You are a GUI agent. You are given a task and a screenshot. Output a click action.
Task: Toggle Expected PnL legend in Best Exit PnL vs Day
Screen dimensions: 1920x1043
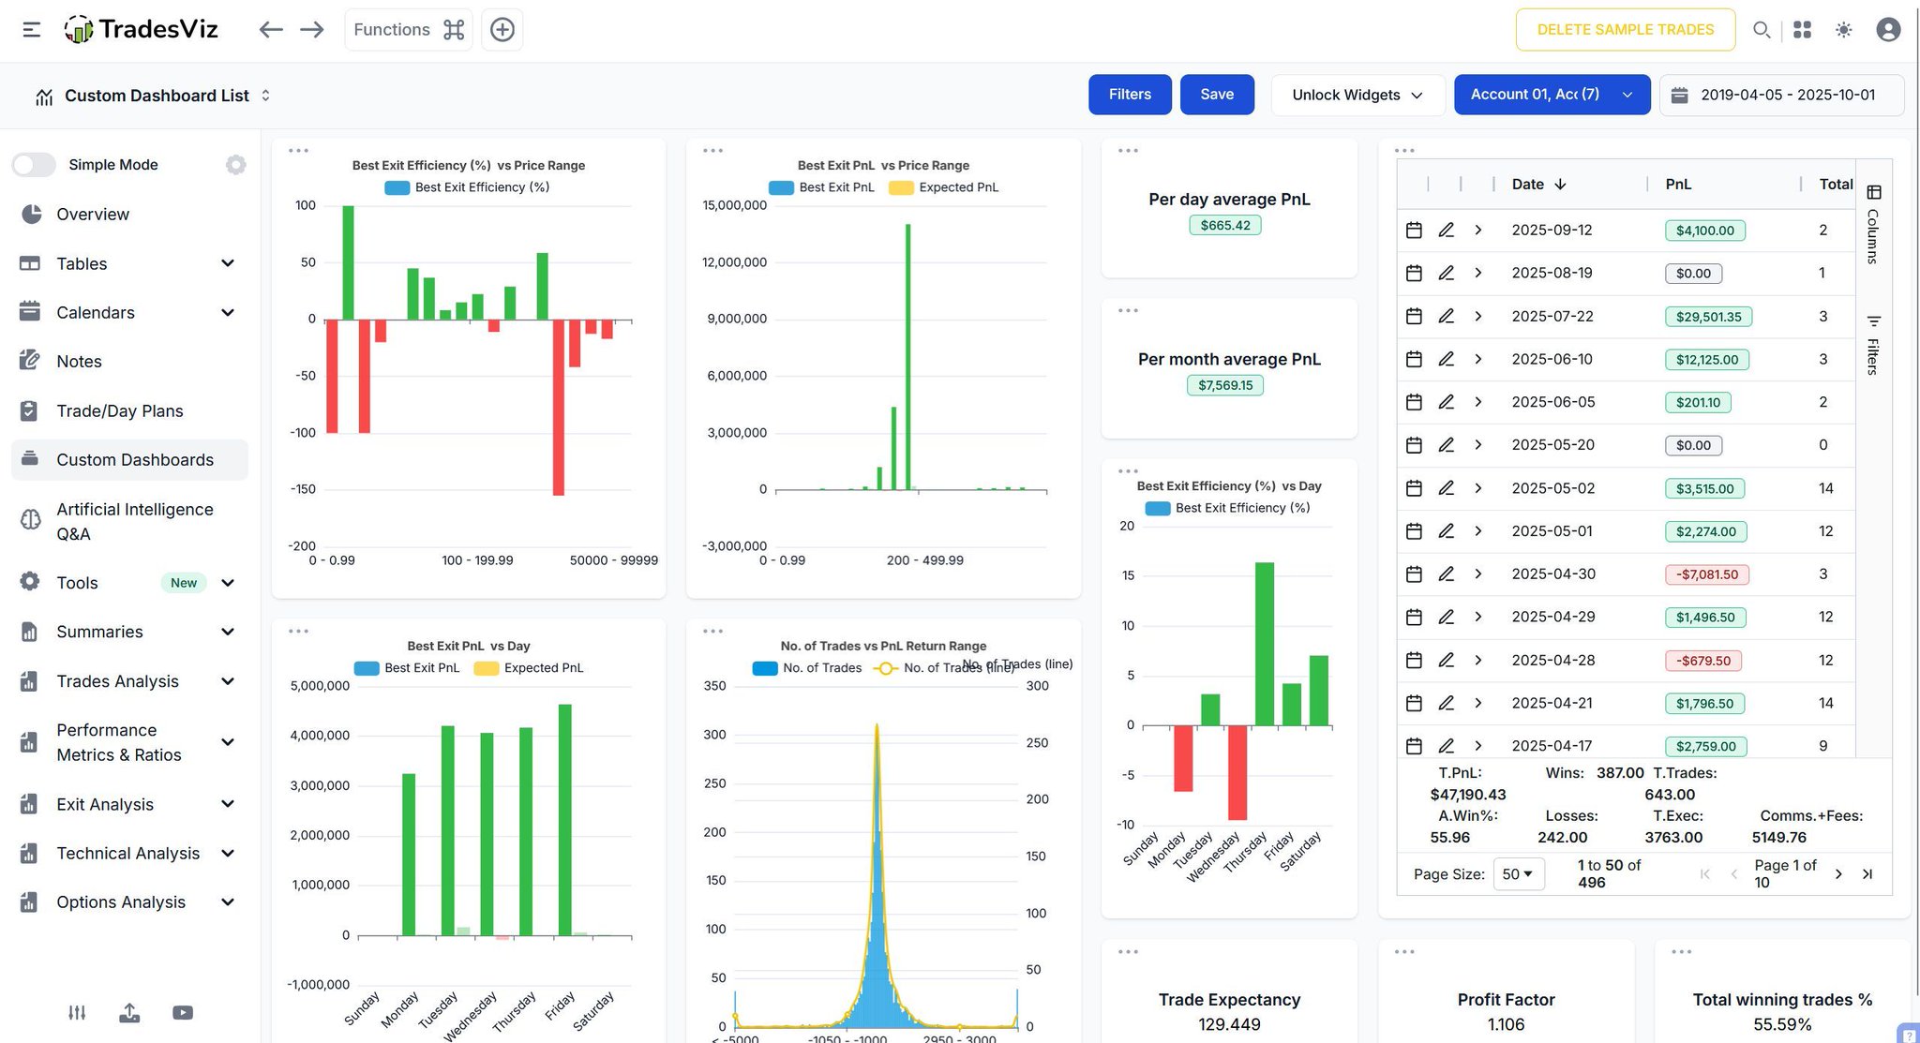(529, 668)
